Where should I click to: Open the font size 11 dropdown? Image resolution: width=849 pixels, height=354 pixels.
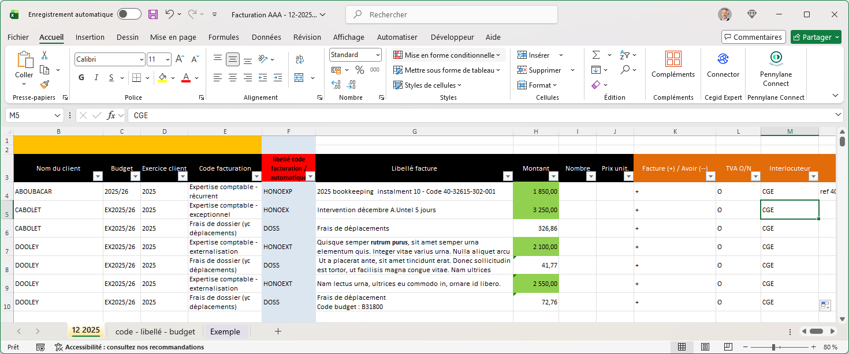click(x=167, y=59)
